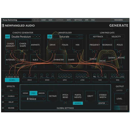Toggle the Limiter power switch
Viewport: 131px width, 131px height.
tap(127, 90)
